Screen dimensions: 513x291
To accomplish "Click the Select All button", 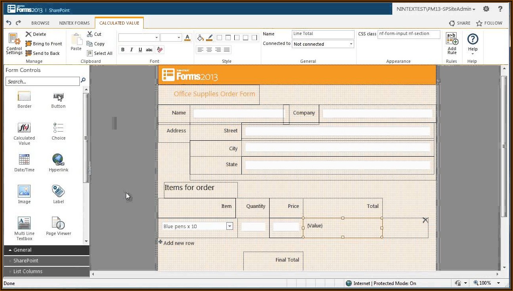I will point(100,53).
